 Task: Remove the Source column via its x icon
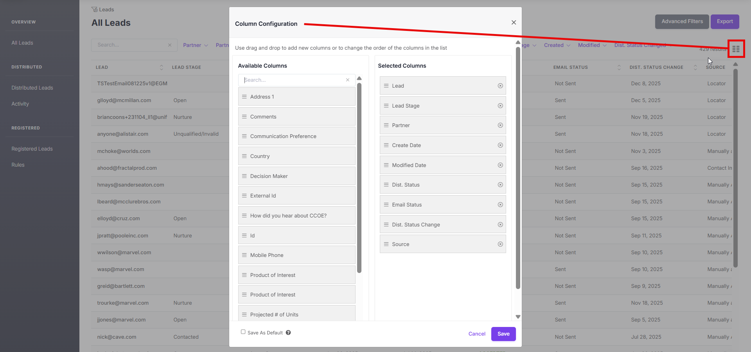pyautogui.click(x=500, y=244)
